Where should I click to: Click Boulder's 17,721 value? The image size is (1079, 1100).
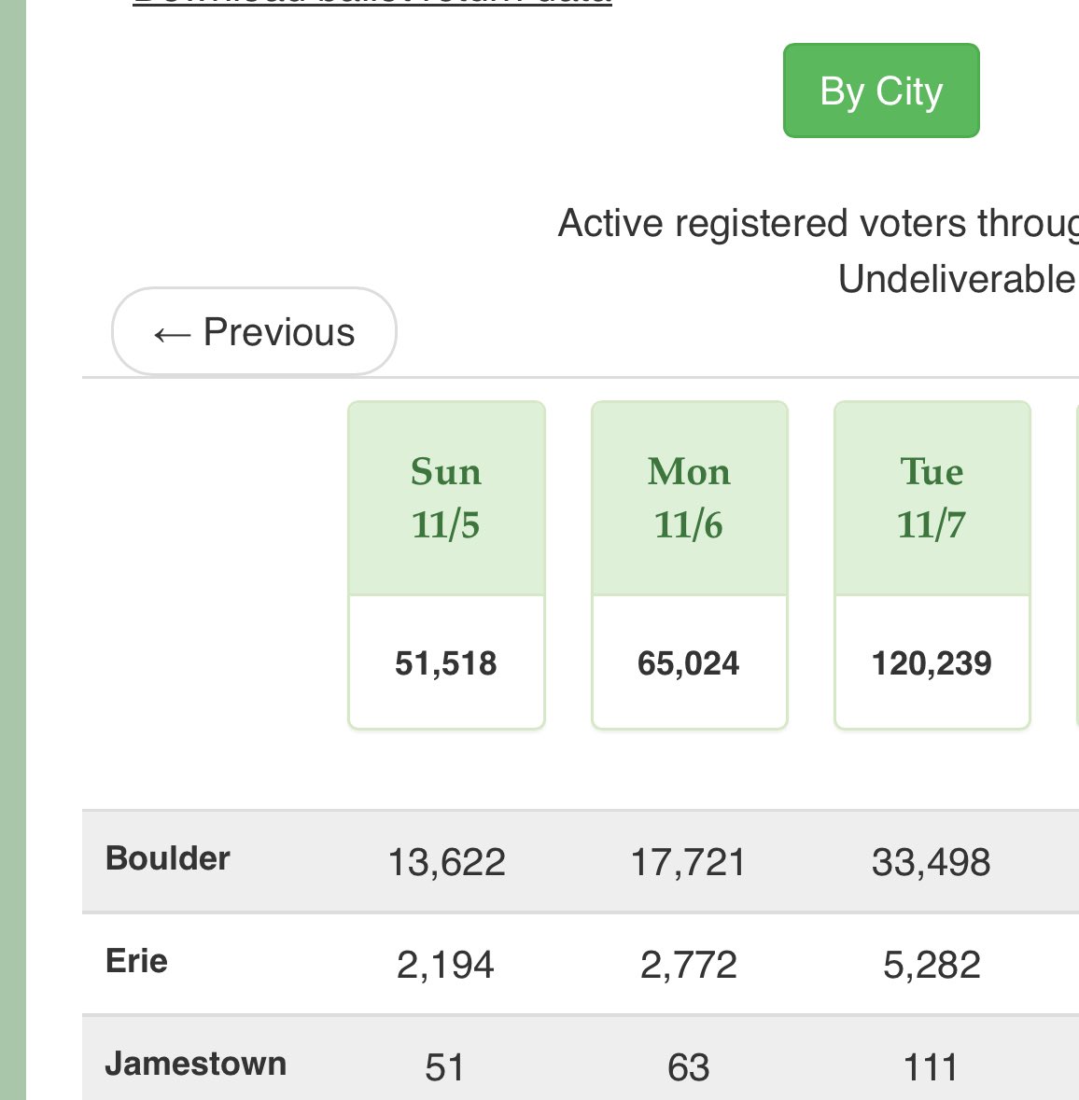coord(688,862)
